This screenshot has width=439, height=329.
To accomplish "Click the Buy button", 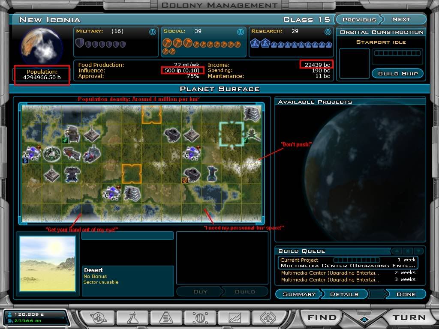I will [x=200, y=291].
